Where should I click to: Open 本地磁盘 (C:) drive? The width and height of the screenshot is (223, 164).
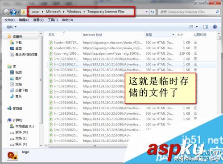tap(22, 126)
